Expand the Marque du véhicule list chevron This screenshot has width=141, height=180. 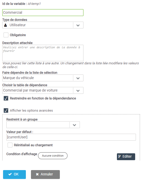click(x=78, y=78)
